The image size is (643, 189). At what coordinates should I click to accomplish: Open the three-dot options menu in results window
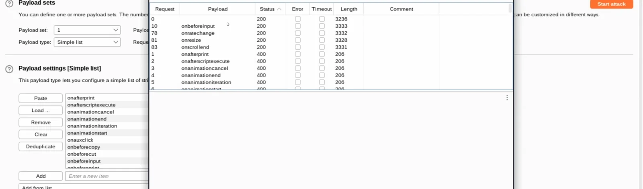click(x=507, y=98)
